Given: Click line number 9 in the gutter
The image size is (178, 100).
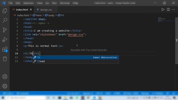Looking at the screenshot, I should pyautogui.click(x=17, y=50).
